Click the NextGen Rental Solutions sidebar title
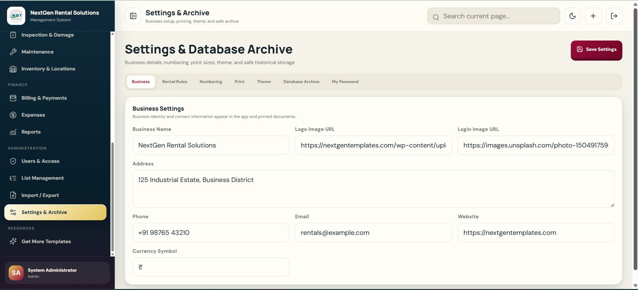This screenshot has height=290, width=638. pos(65,13)
